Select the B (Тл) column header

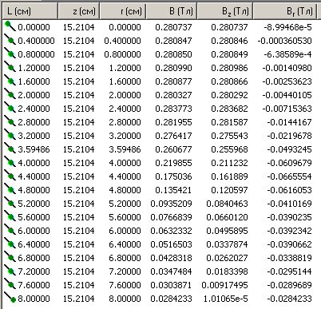(x=172, y=11)
